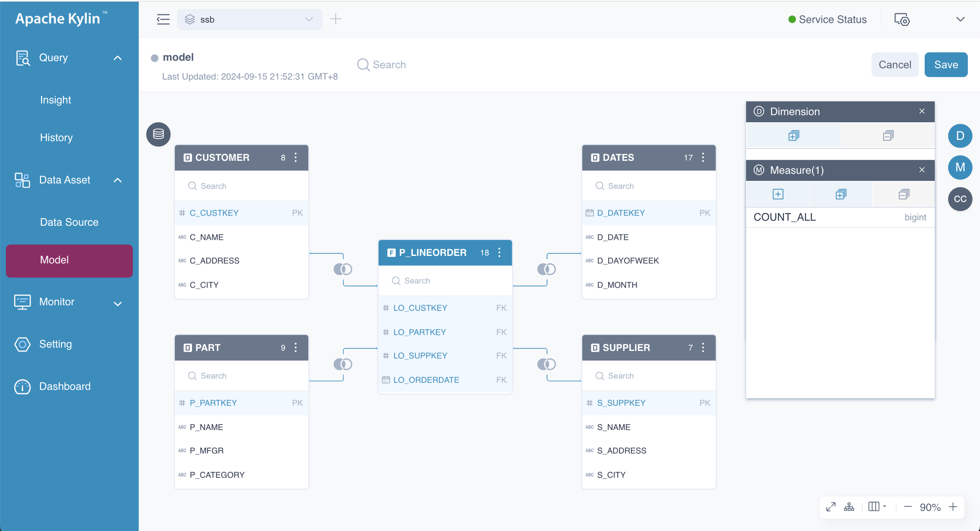
Task: Click the computed column CC circle button
Action: pyautogui.click(x=960, y=199)
